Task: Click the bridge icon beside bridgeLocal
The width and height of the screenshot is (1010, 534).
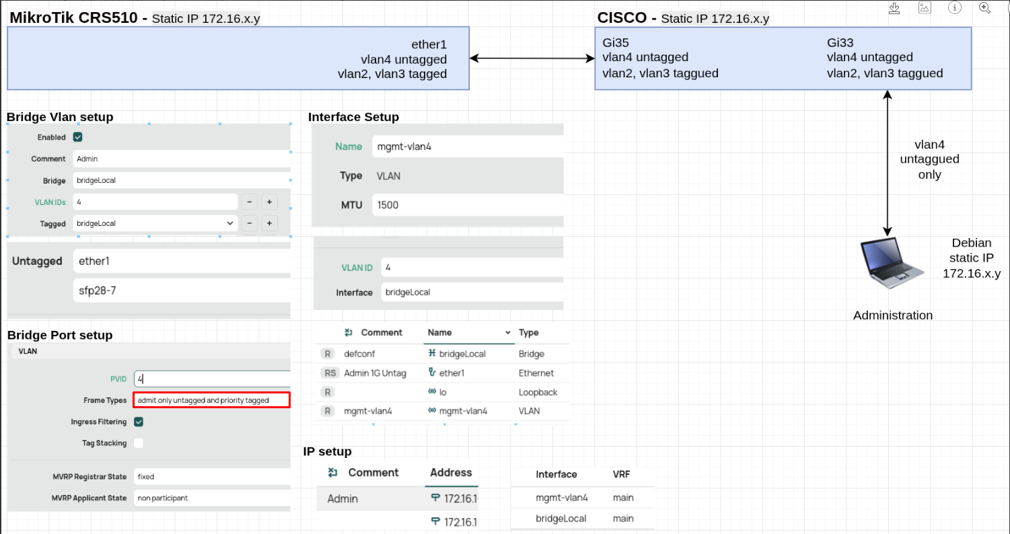Action: click(431, 353)
